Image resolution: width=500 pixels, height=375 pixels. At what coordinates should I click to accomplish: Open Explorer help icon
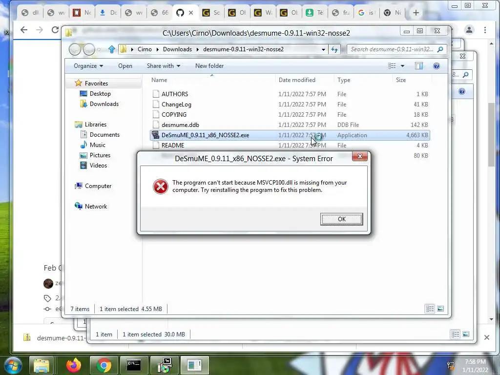point(437,66)
